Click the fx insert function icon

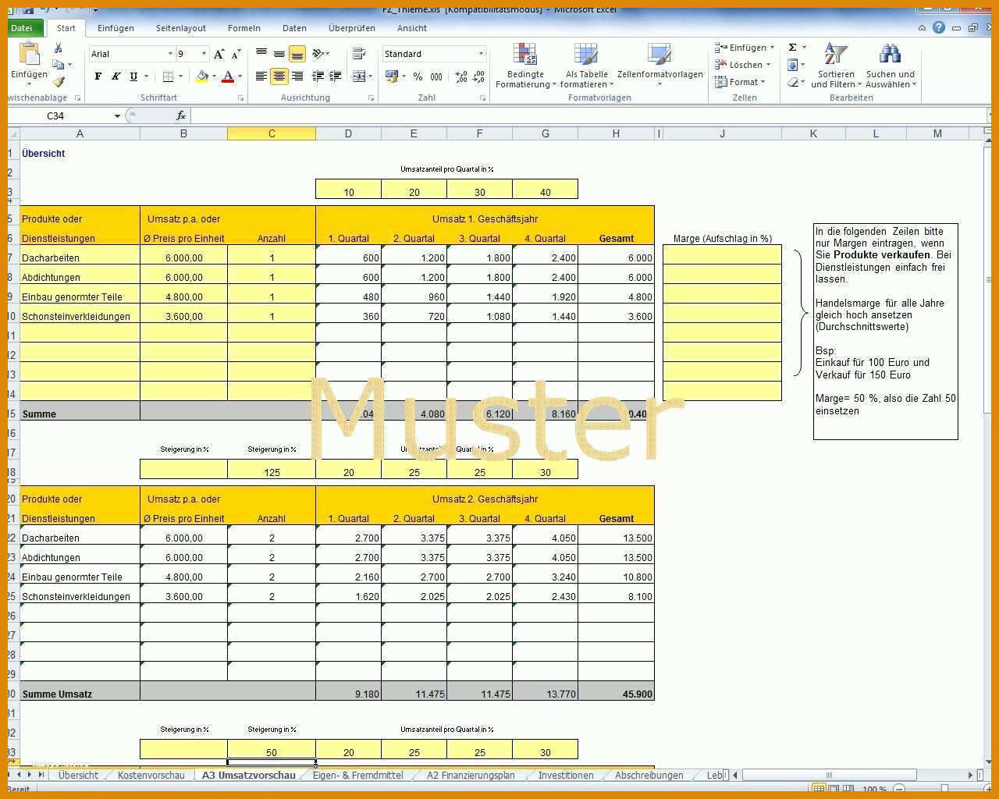pos(180,115)
